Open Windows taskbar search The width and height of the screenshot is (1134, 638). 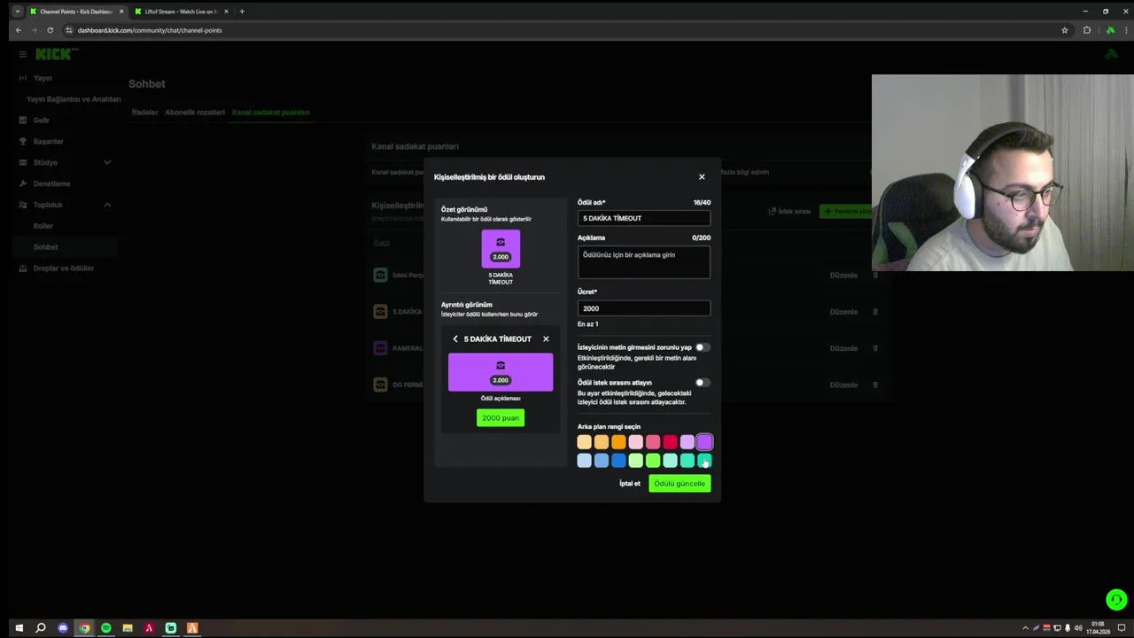(x=41, y=628)
